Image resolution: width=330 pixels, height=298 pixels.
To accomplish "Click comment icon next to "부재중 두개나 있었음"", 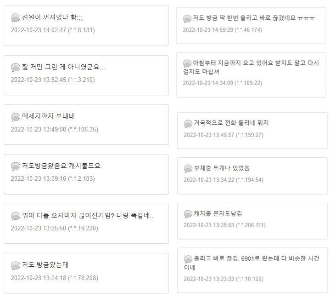I will (188, 169).
